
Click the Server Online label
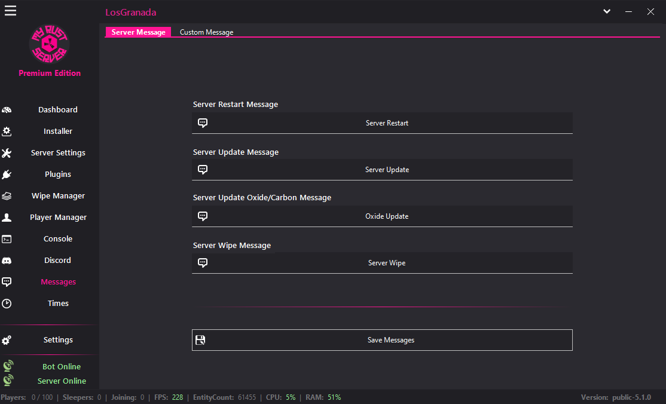[x=62, y=381]
